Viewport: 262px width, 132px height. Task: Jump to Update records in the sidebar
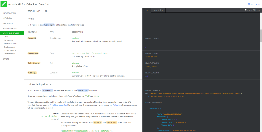(10, 50)
